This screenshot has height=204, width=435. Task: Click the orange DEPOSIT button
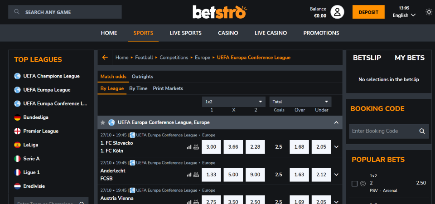click(368, 12)
